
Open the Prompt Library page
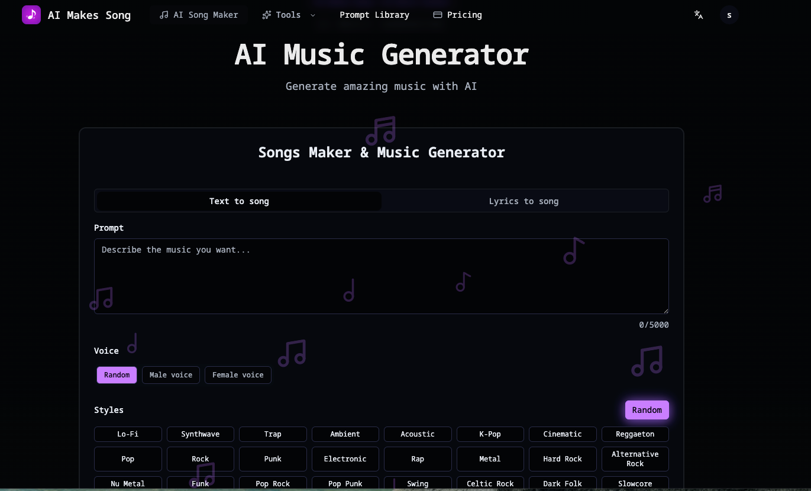click(374, 14)
